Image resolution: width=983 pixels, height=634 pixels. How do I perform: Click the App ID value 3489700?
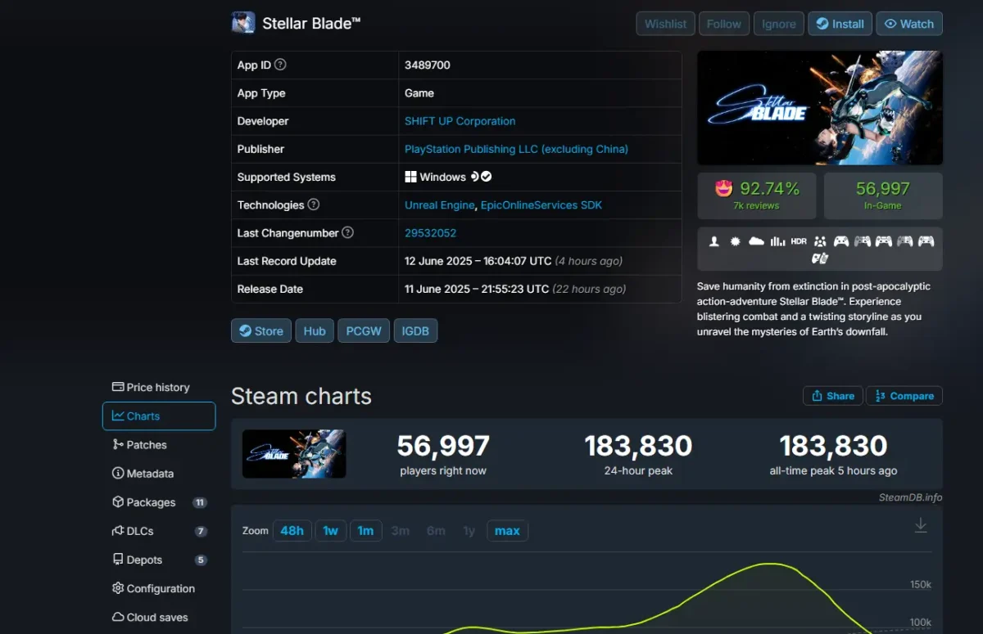pos(428,65)
